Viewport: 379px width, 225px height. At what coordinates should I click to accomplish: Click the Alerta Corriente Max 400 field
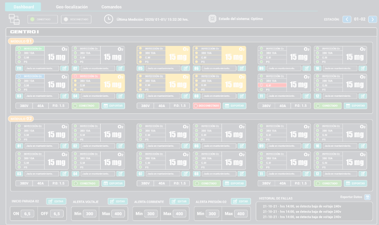coord(180,214)
